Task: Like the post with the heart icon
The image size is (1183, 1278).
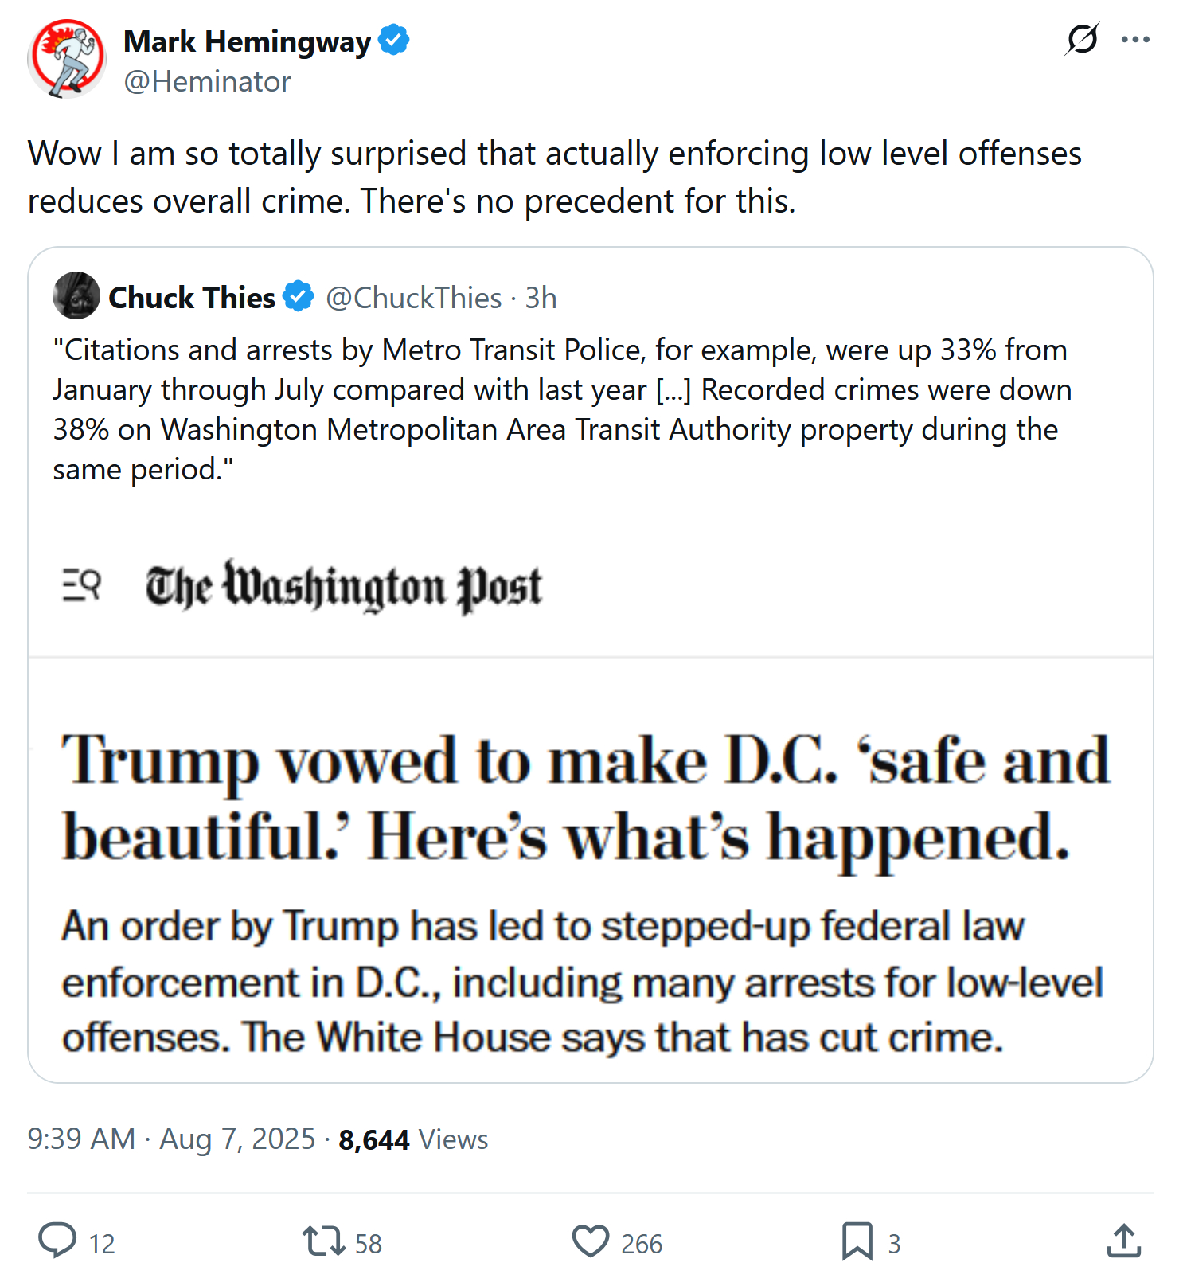Action: (x=590, y=1241)
